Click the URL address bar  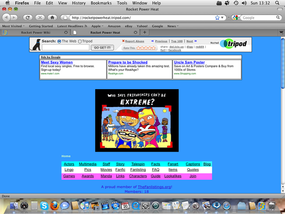142,18
